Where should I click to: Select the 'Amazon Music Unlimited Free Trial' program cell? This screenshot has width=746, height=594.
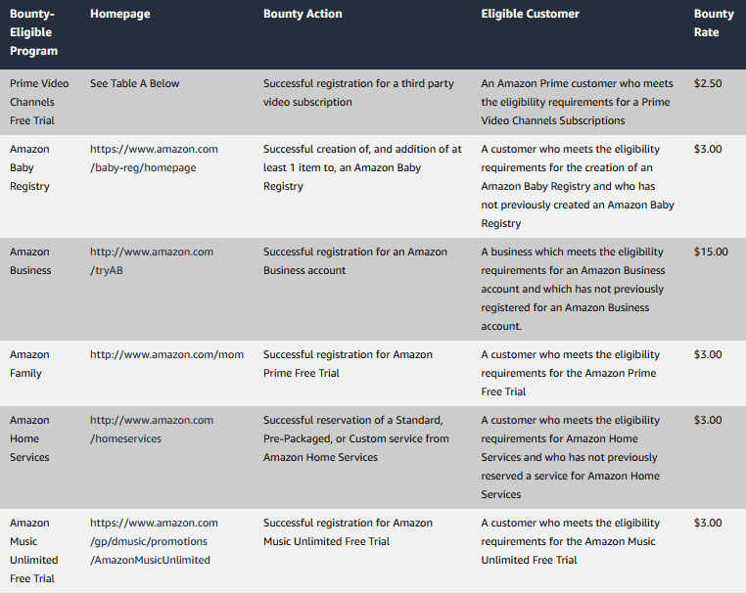(x=34, y=550)
